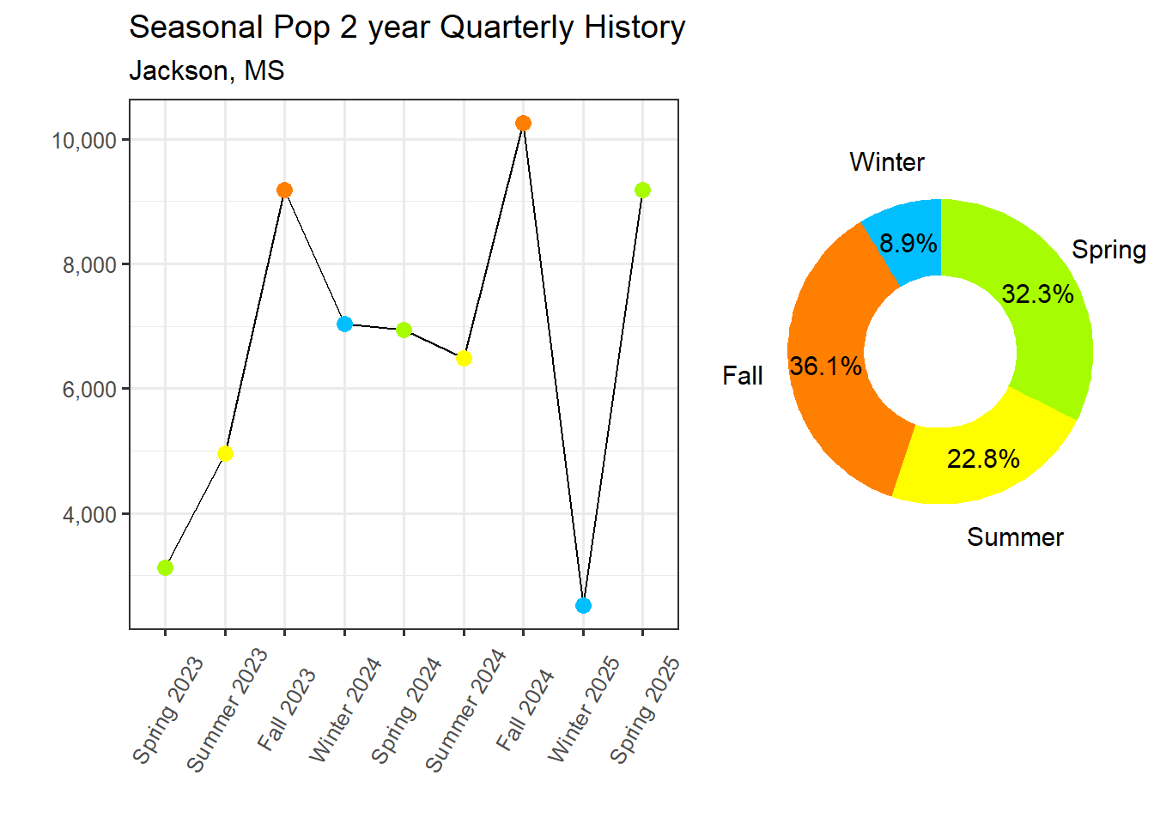This screenshot has width=1154, height=824.
Task: Select the Summer 2024 data point
Action: 464,359
